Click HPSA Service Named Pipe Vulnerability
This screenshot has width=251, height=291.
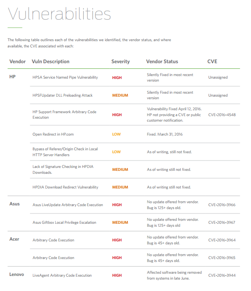pyautogui.click(x=65, y=78)
